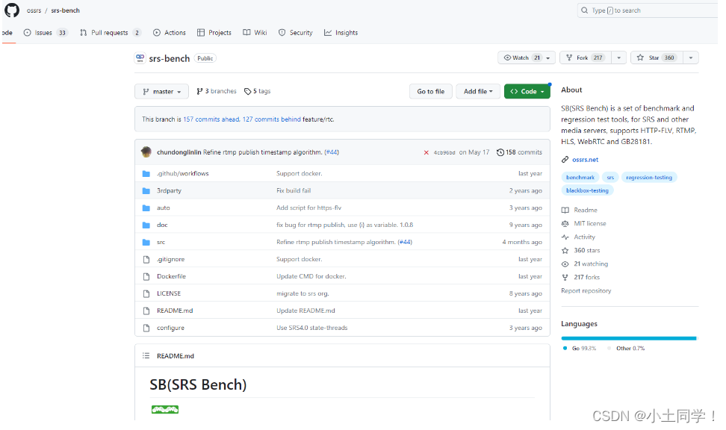Click the GitHub octocat logo
Viewport: 726px width, 430px height.
(11, 10)
